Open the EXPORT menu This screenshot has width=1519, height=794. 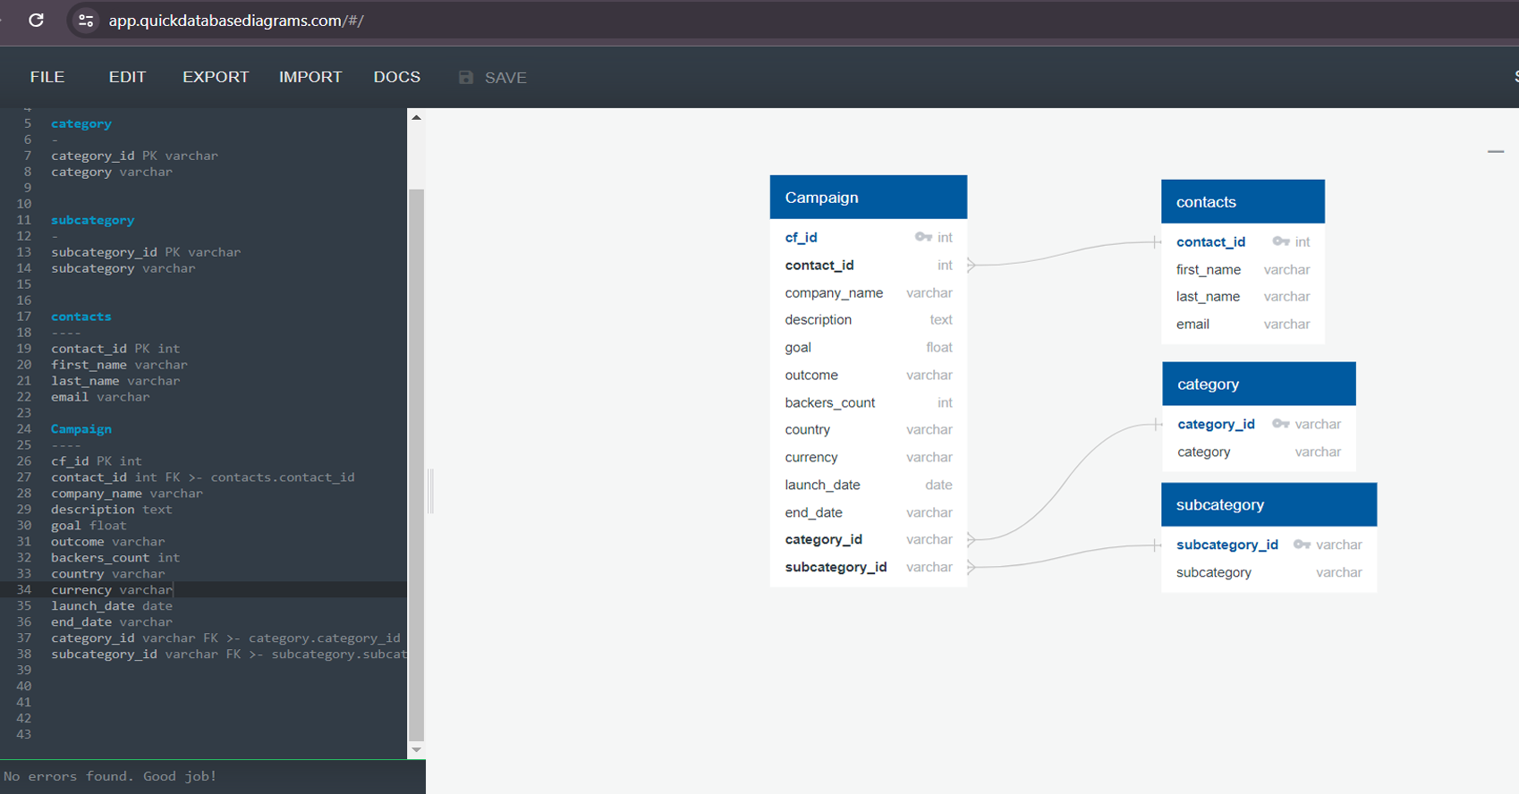[x=216, y=77]
